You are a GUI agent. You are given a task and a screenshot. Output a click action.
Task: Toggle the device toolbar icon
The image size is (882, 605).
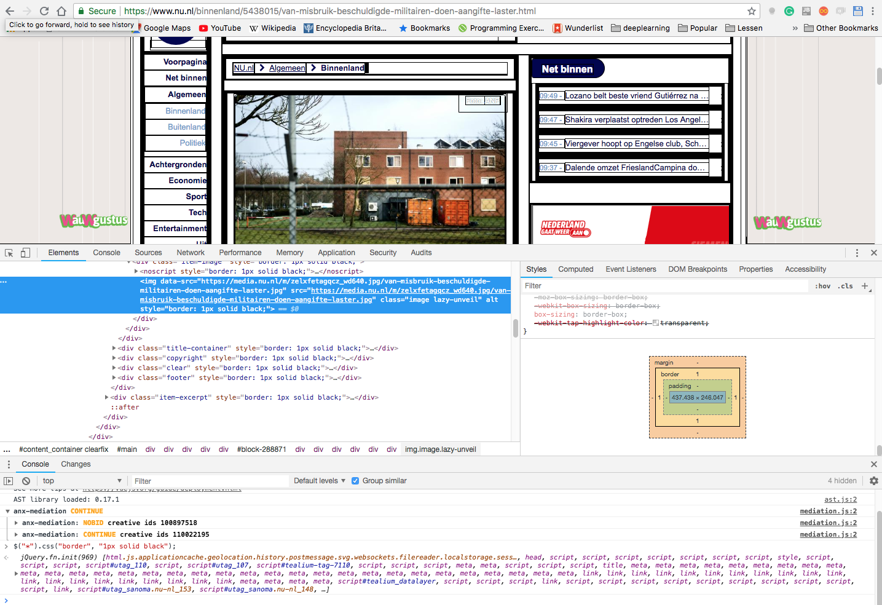[x=25, y=253]
